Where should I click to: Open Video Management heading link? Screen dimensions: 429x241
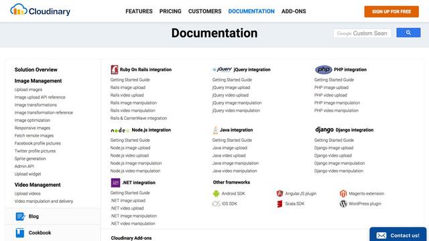click(38, 185)
